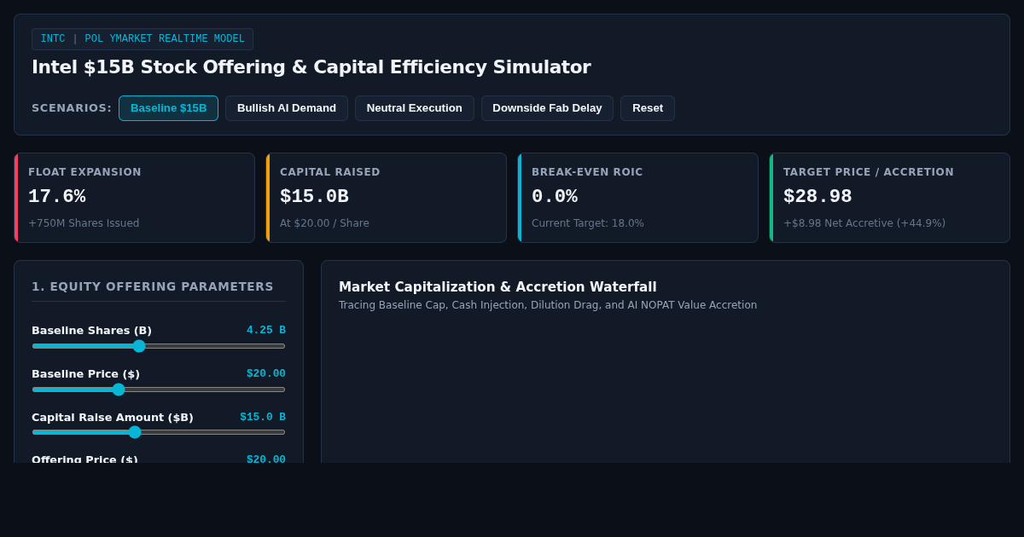
Task: Click the INTC | POL YMARKET REALTIME MODEL badge
Action: click(x=143, y=39)
